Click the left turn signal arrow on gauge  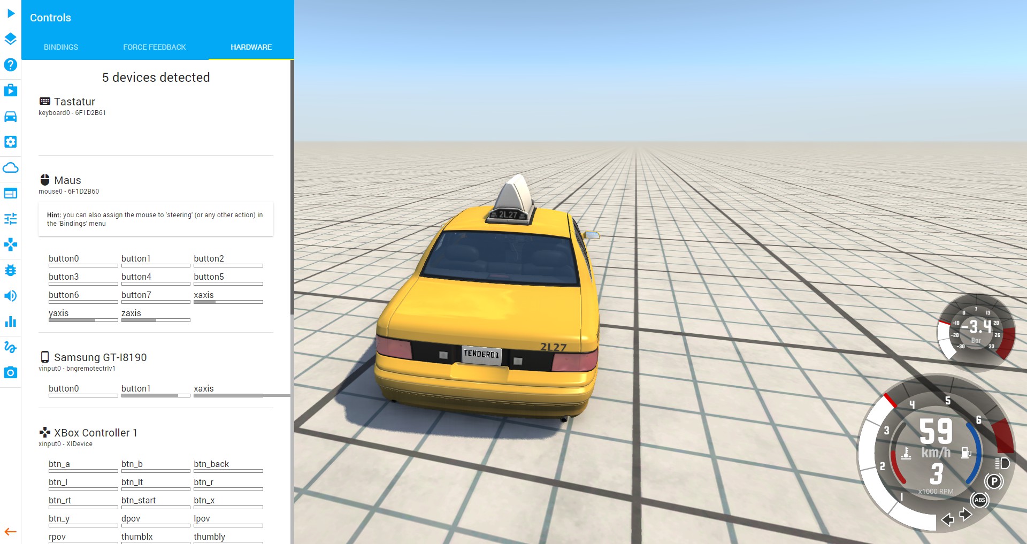pos(947,519)
